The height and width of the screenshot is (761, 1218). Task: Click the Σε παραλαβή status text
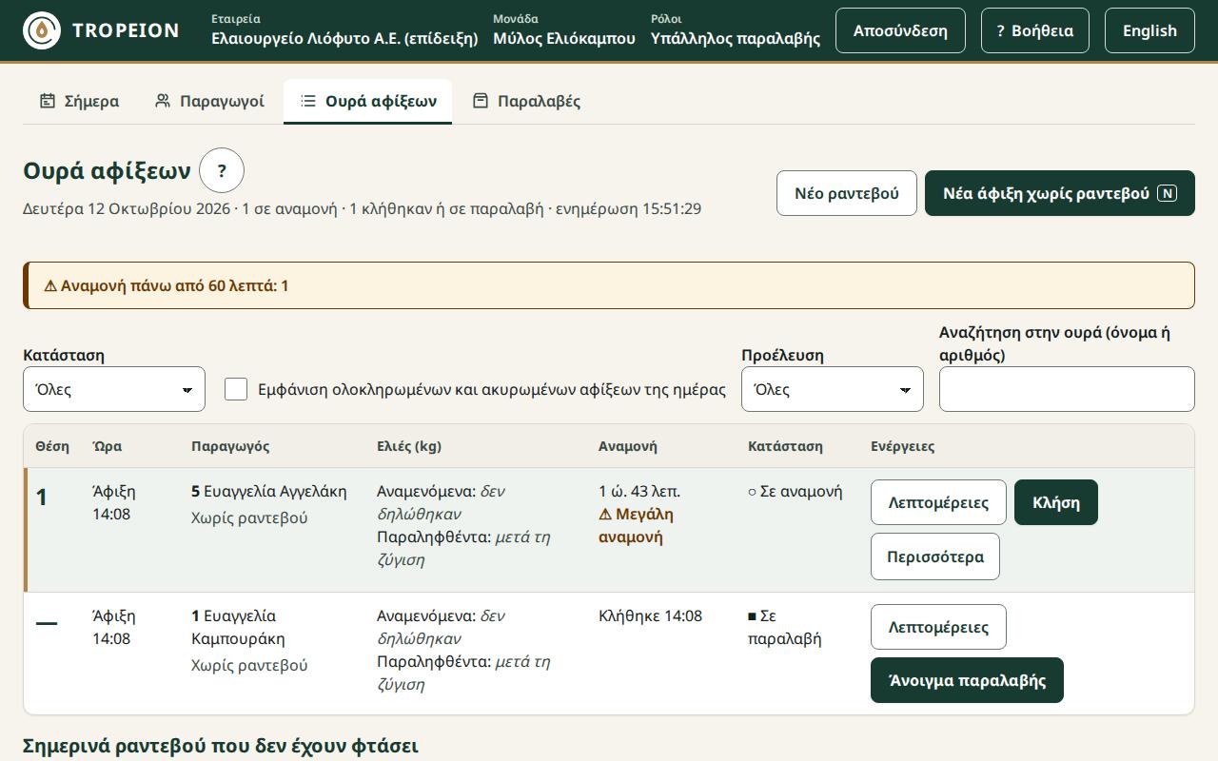pos(785,628)
